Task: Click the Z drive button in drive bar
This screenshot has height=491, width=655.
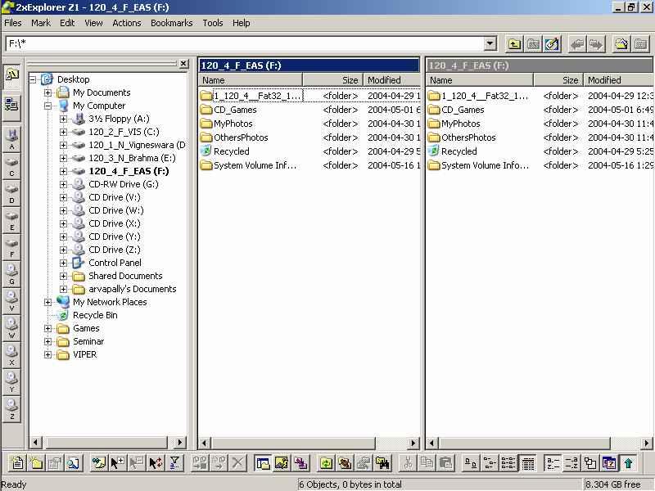Action: pos(11,407)
